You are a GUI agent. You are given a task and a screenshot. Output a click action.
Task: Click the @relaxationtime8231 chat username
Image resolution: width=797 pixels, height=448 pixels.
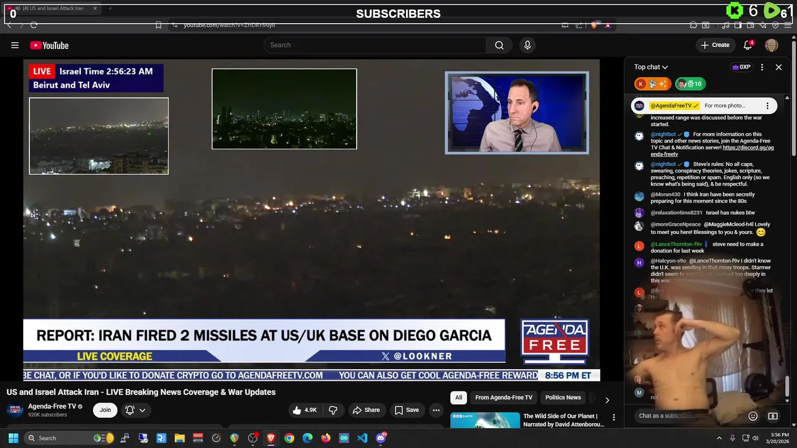coord(676,213)
